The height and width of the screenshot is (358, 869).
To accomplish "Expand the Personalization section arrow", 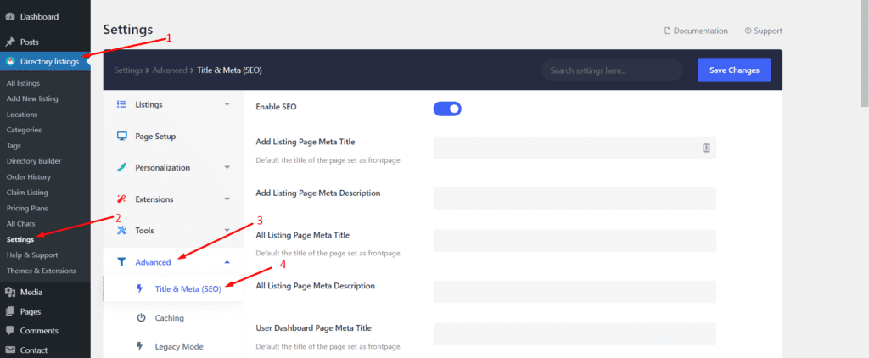I will click(227, 167).
